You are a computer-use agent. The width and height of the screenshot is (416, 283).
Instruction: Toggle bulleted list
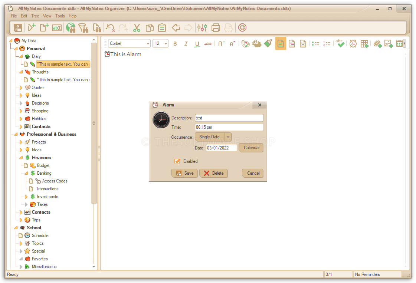pyautogui.click(x=315, y=44)
